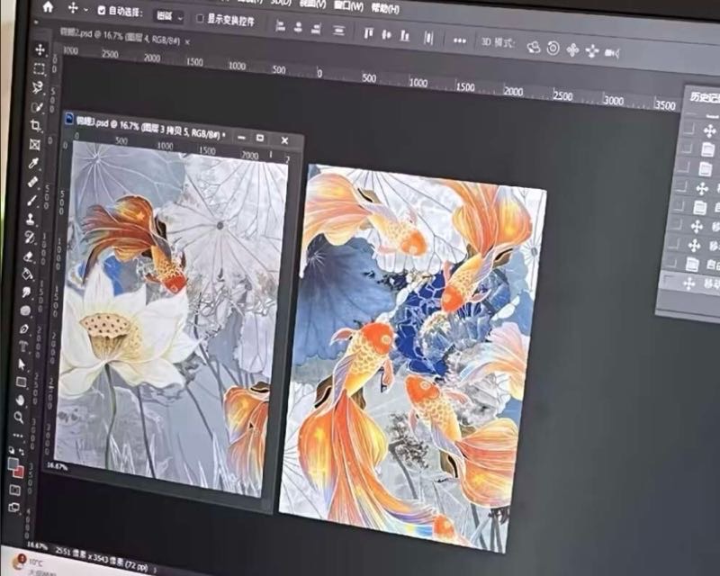Expand the Move tool preset picker arrow
720x576 pixels.
click(x=85, y=10)
